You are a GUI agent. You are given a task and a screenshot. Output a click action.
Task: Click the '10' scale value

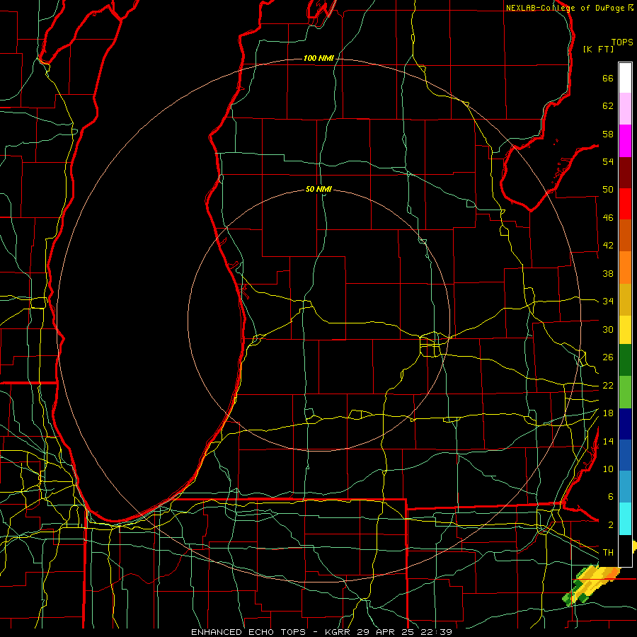click(x=608, y=469)
